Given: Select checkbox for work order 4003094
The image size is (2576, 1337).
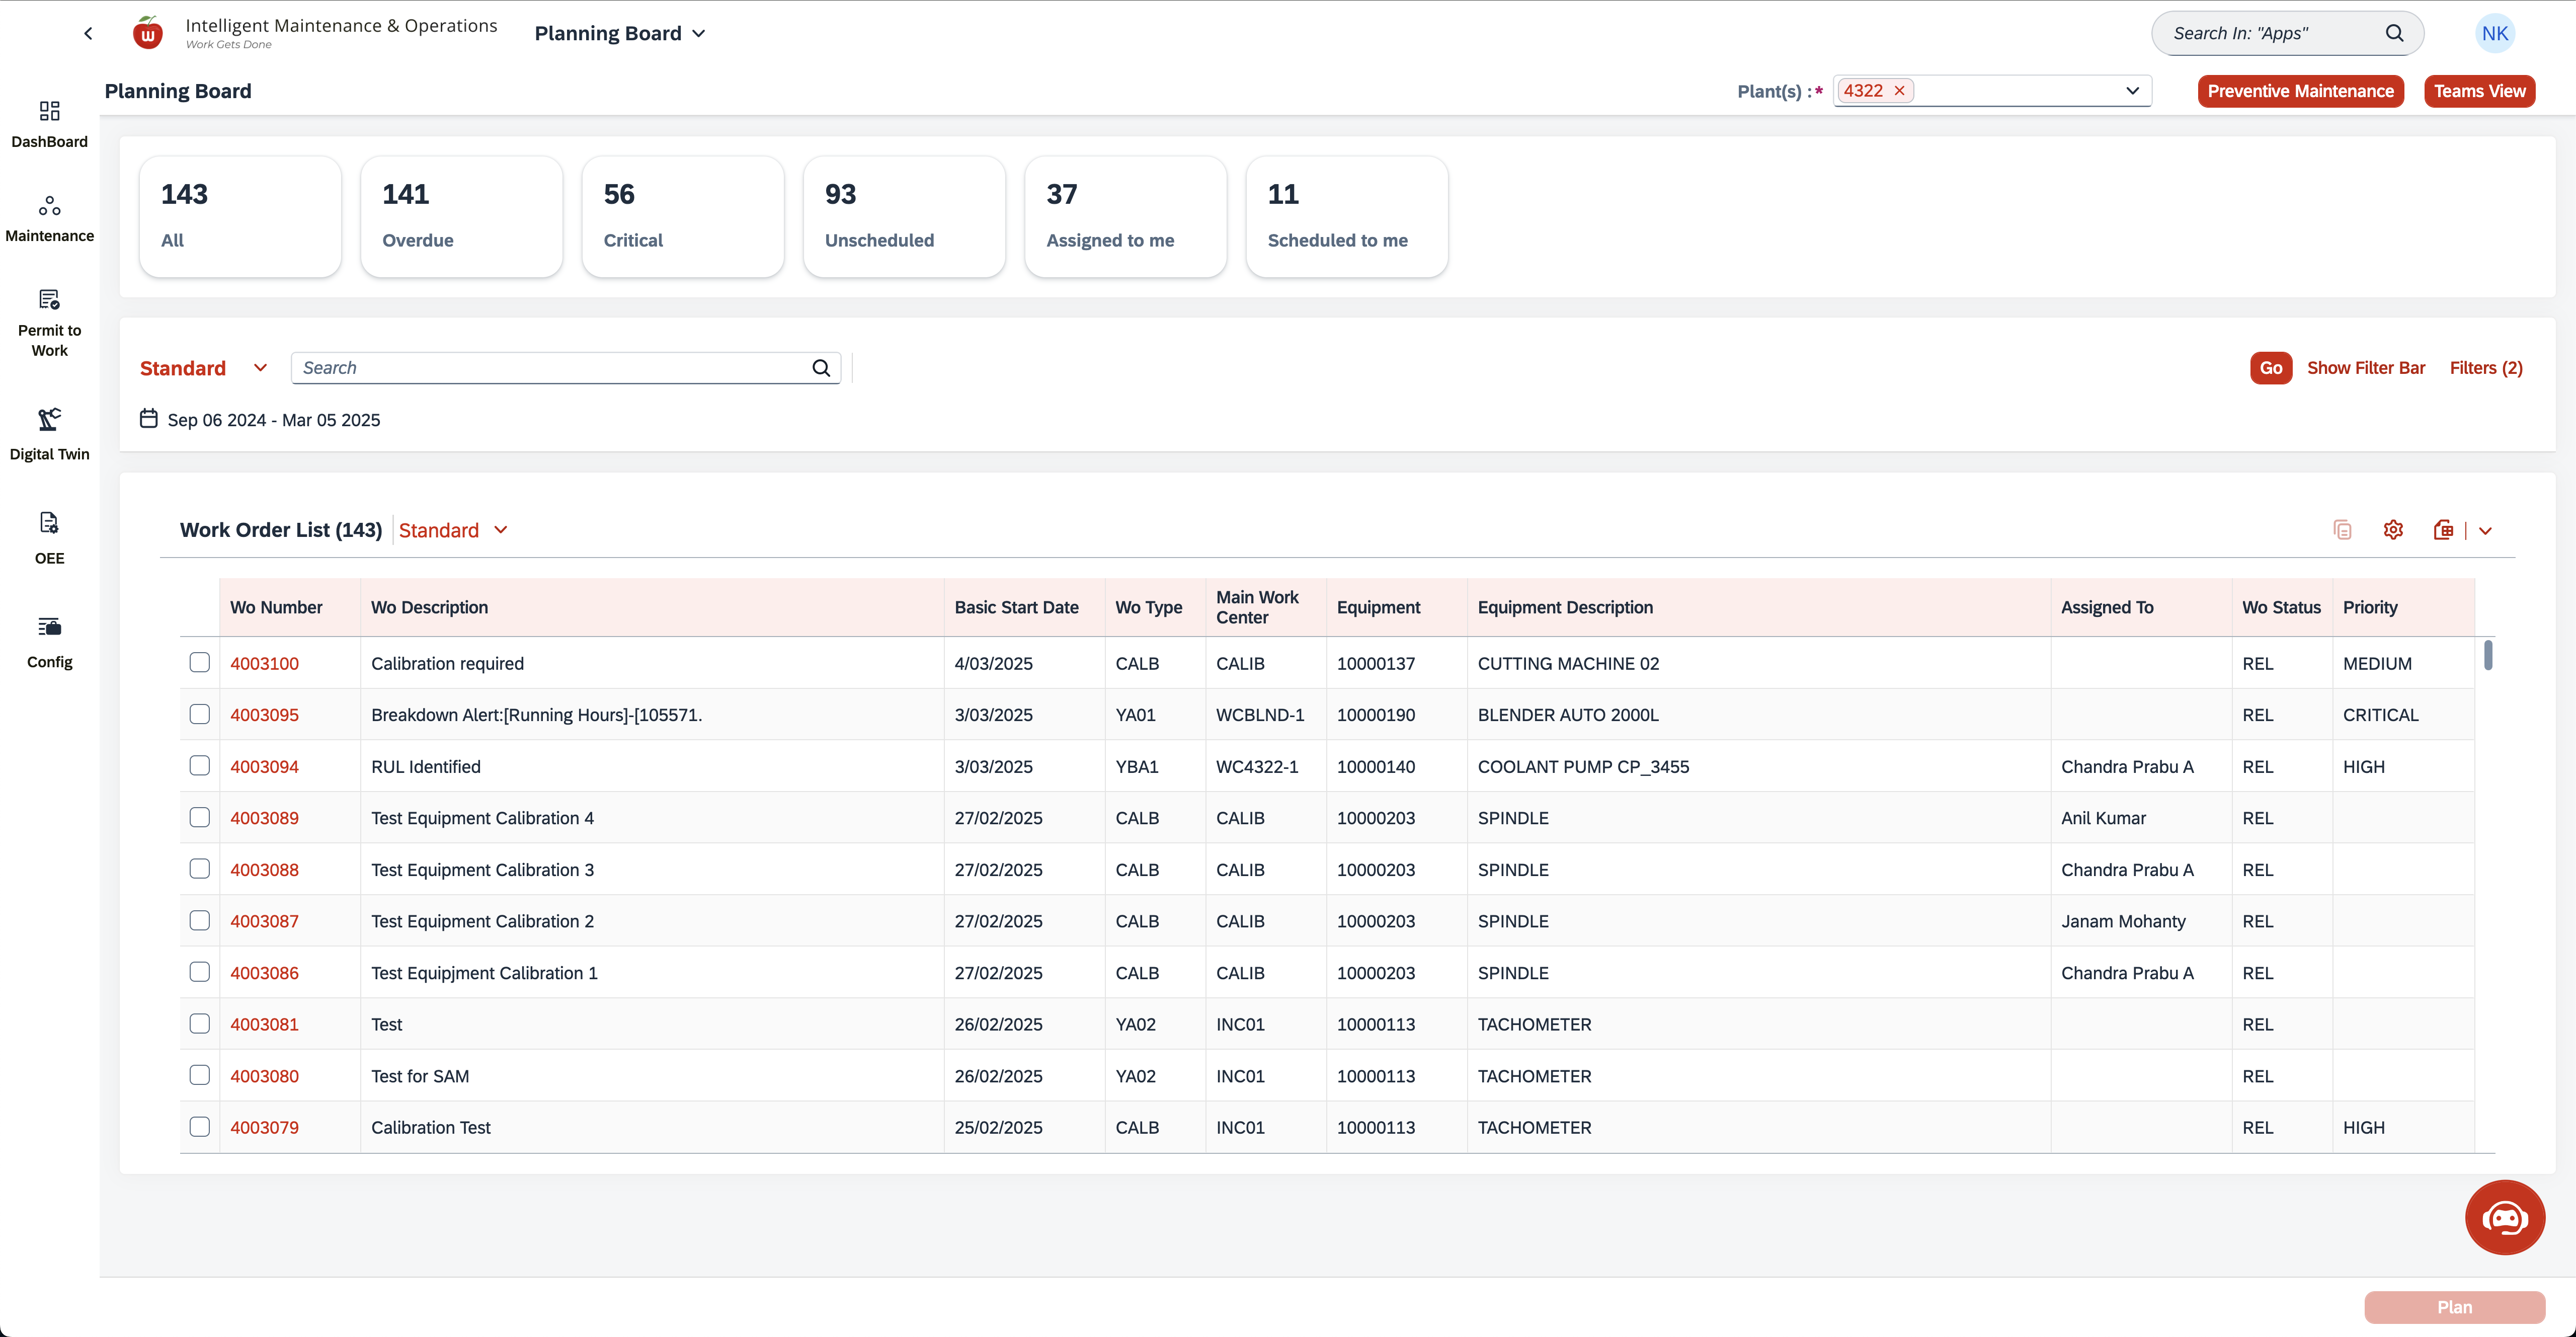Looking at the screenshot, I should (x=200, y=765).
